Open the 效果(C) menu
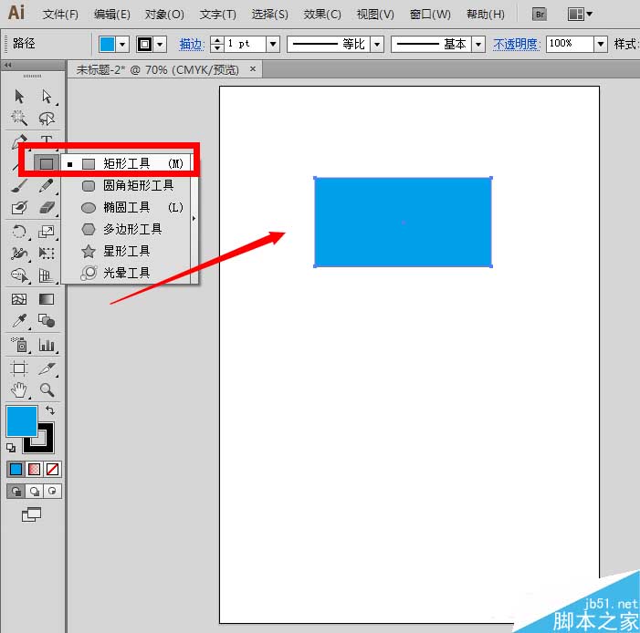Screen dimensions: 640x633 (x=322, y=15)
